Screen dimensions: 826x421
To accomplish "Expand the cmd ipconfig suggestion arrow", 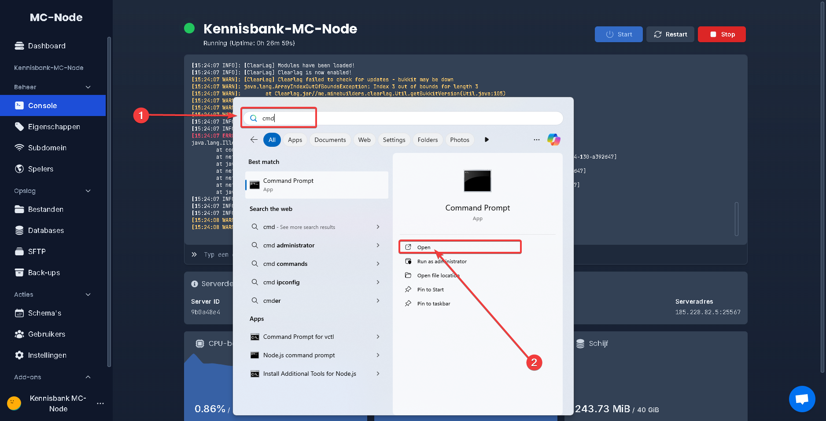I will click(x=378, y=282).
